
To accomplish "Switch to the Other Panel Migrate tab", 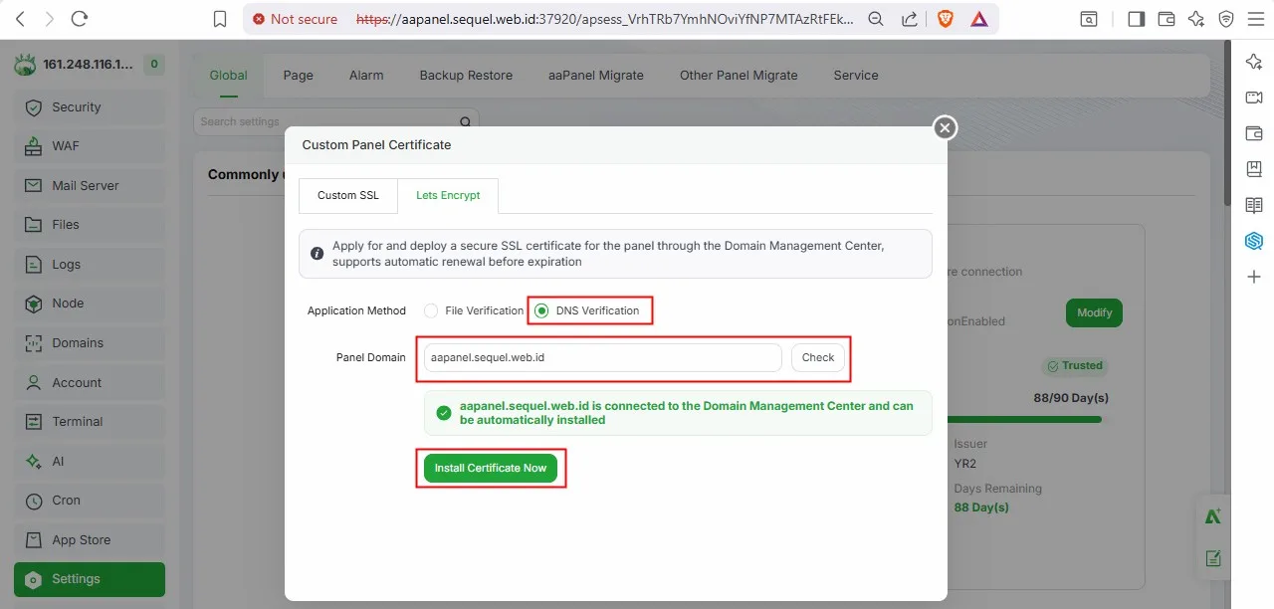I will [739, 76].
